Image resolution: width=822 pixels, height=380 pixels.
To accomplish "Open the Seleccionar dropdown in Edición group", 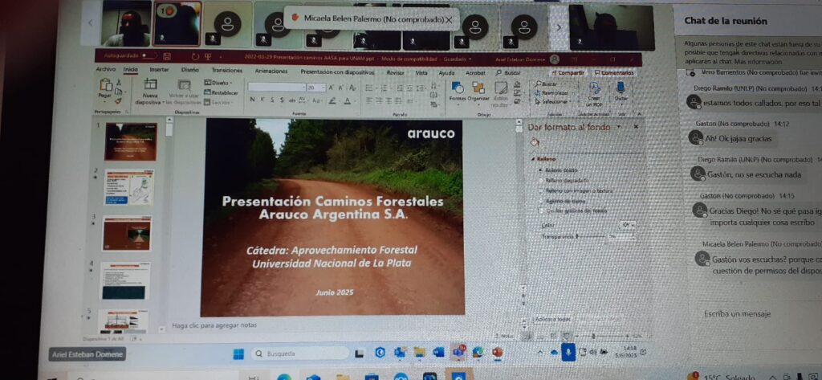I will pos(551,101).
